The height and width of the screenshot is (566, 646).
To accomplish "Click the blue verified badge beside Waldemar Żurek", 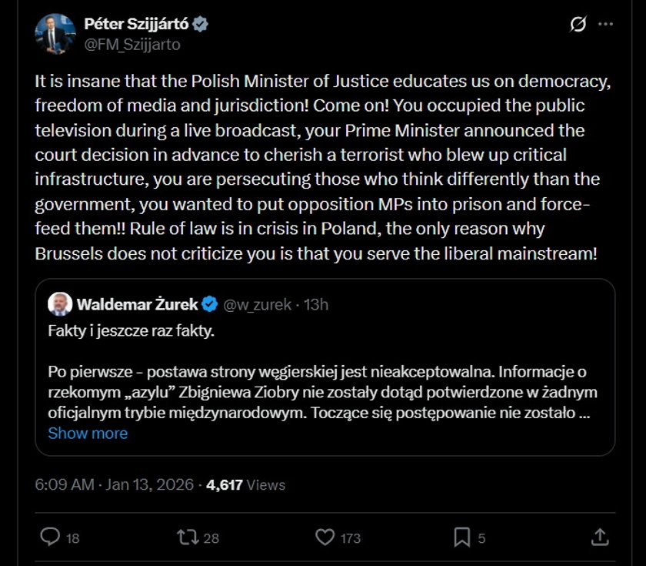I will 208,304.
